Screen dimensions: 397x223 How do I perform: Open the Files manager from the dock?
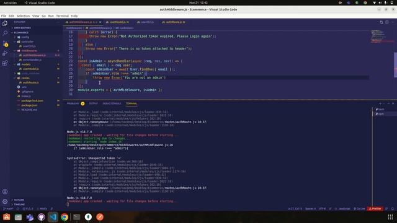(18, 217)
